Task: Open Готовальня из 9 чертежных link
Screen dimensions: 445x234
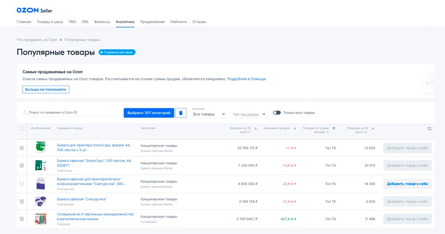Action: [95, 216]
